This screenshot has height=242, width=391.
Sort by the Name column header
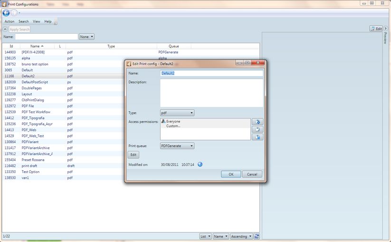[x=37, y=46]
